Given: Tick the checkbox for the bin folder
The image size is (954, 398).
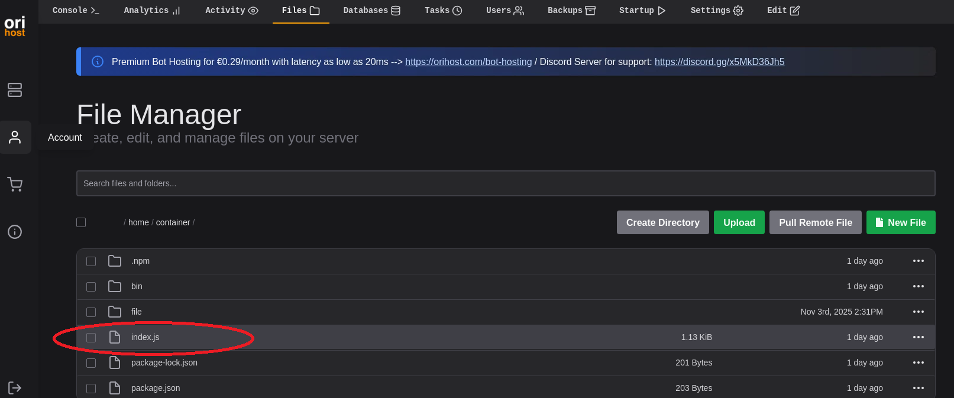Looking at the screenshot, I should click(x=91, y=287).
